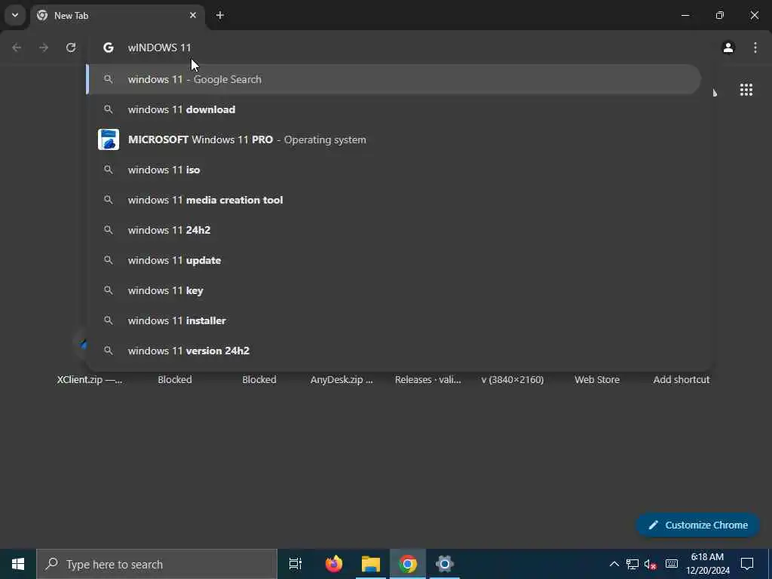Open a new tab with plus button
The height and width of the screenshot is (579, 772).
tap(220, 15)
